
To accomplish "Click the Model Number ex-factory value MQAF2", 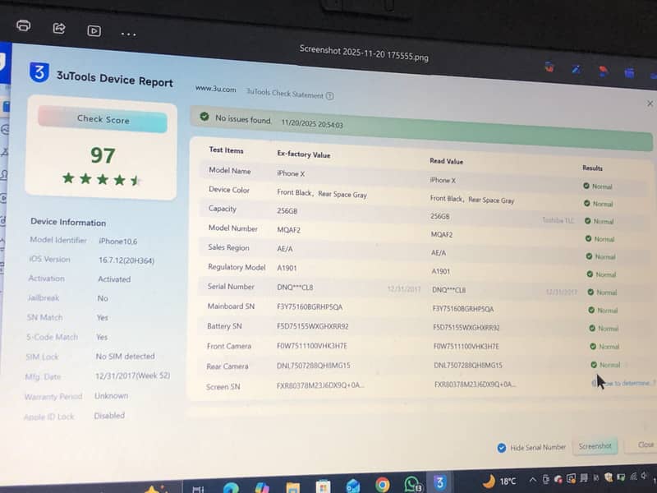I will [289, 230].
